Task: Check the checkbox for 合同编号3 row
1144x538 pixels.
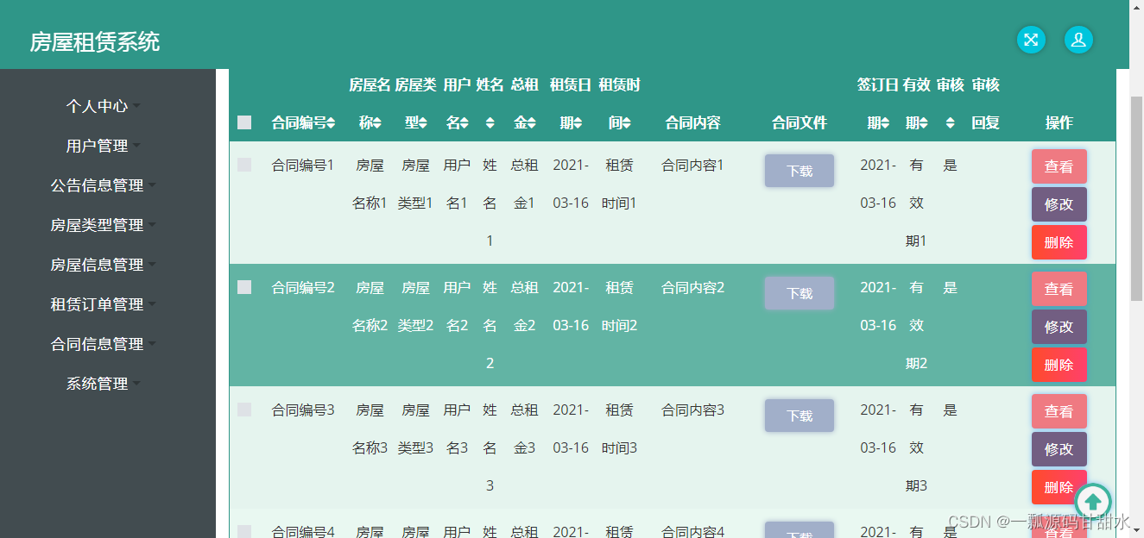Action: click(243, 410)
